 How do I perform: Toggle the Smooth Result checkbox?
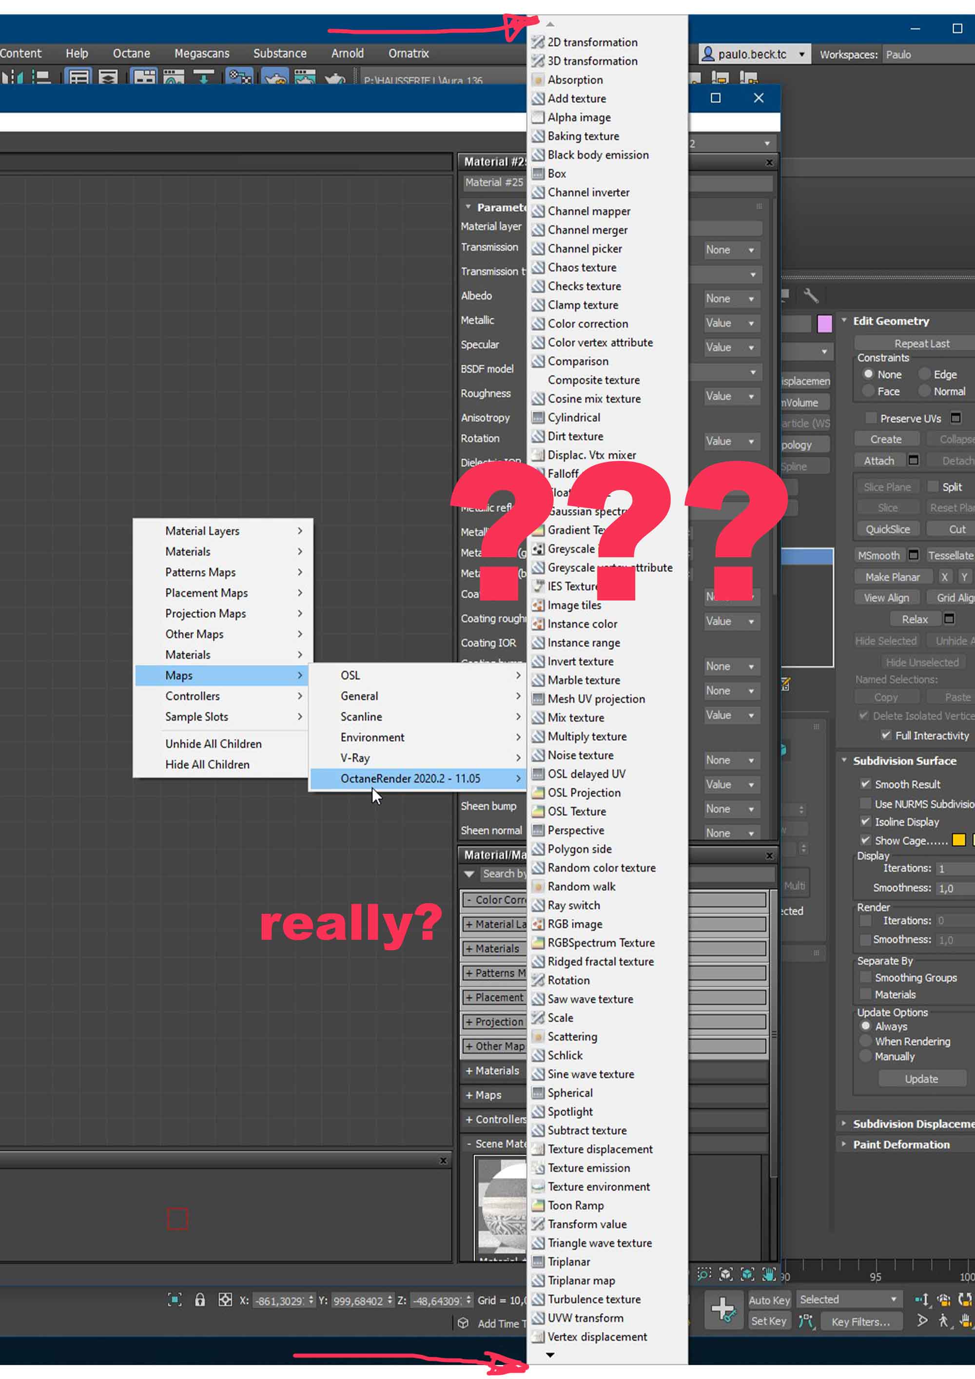(x=865, y=784)
